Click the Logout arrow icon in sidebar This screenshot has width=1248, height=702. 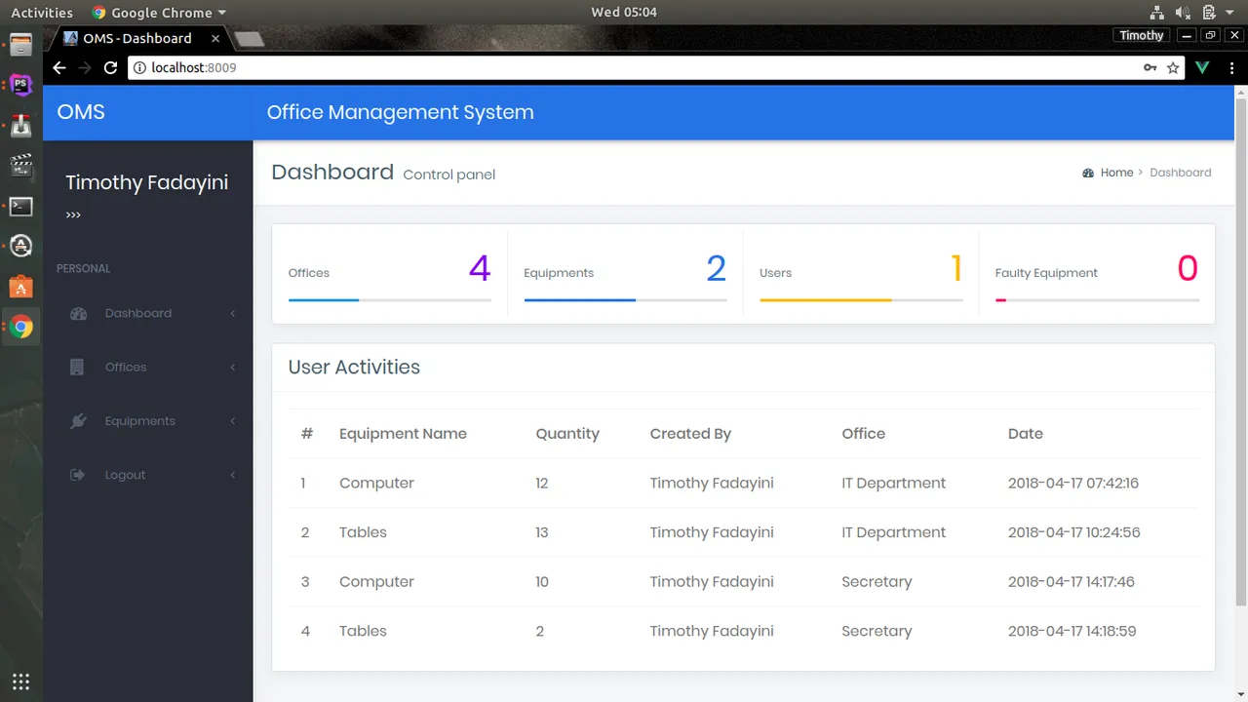[x=78, y=475]
